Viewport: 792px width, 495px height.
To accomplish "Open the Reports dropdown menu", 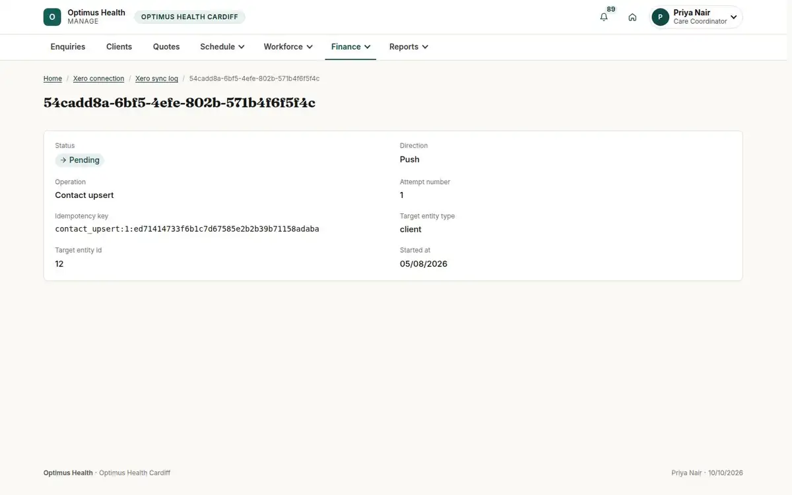I will [409, 47].
